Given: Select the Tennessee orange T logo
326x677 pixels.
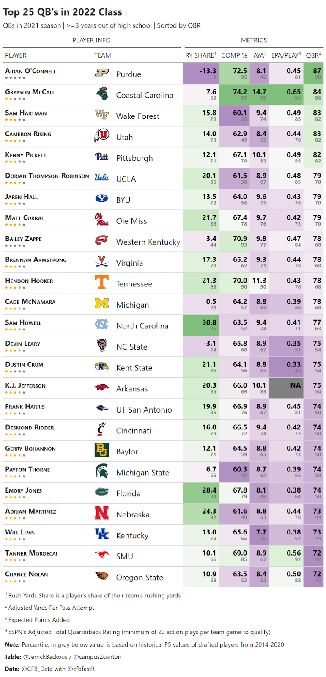Looking at the screenshot, I should (x=101, y=282).
